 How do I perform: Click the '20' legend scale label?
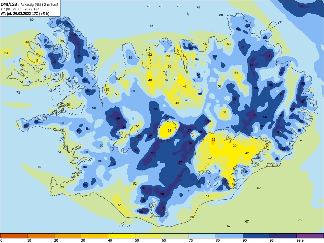[56, 240]
